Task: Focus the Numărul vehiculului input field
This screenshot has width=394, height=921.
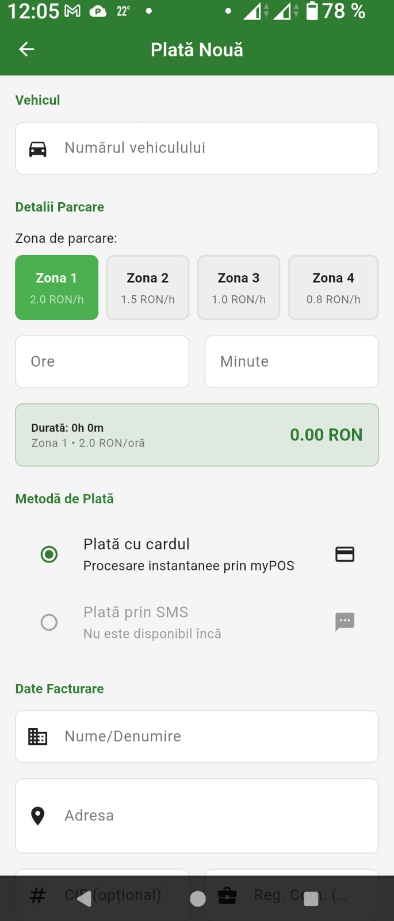Action: point(213,148)
